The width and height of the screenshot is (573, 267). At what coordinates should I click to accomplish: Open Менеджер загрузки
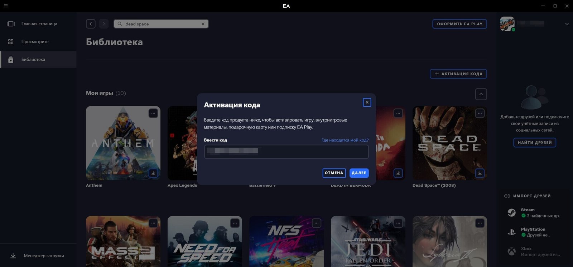(38, 256)
